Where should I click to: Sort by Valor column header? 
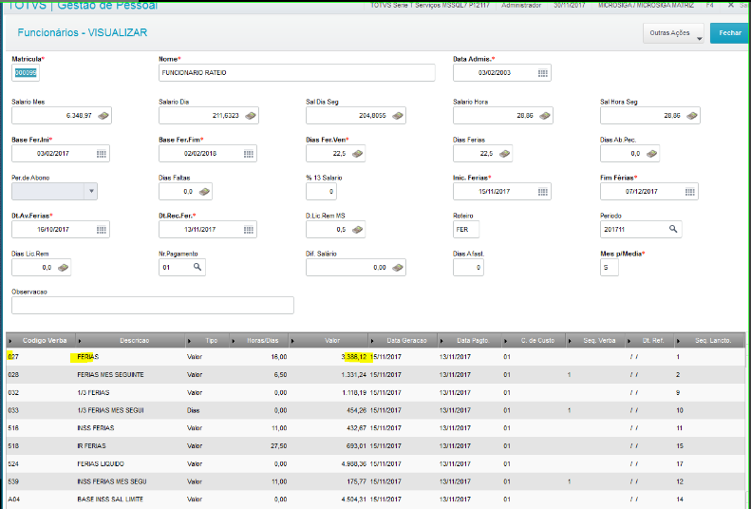(329, 341)
